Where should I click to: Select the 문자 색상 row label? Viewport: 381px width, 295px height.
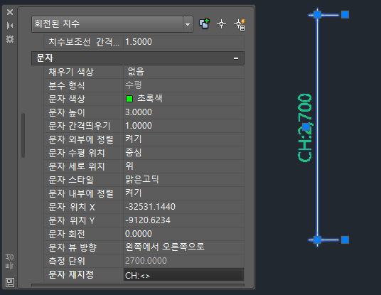[x=67, y=99]
